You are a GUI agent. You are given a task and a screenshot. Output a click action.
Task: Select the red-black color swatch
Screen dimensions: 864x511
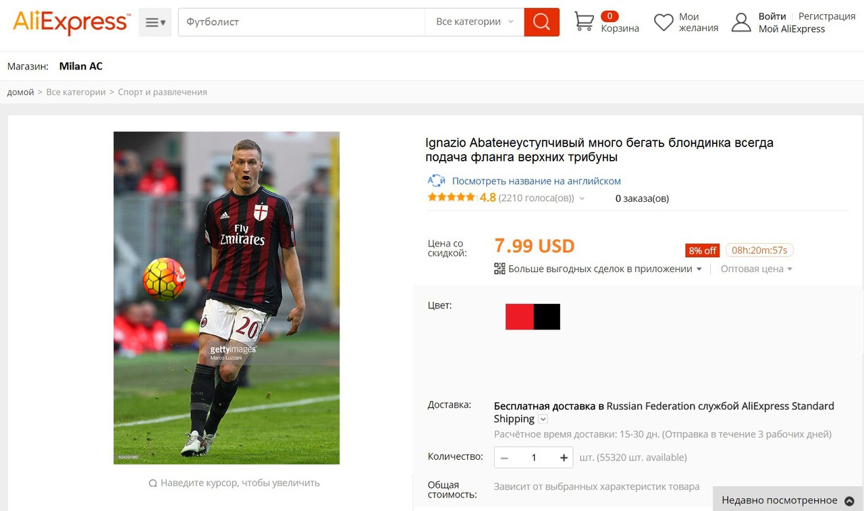coord(533,317)
